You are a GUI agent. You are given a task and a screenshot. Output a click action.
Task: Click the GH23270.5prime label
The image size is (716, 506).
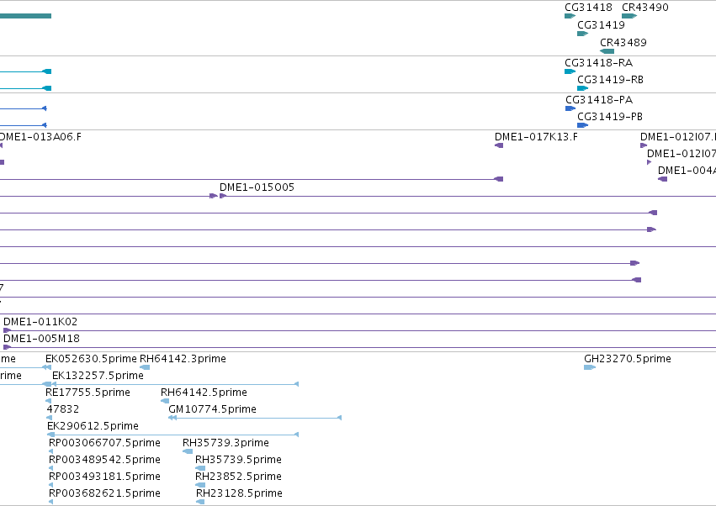628,359
